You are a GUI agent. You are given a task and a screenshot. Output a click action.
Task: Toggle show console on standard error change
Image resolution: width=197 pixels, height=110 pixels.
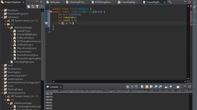point(160,86)
